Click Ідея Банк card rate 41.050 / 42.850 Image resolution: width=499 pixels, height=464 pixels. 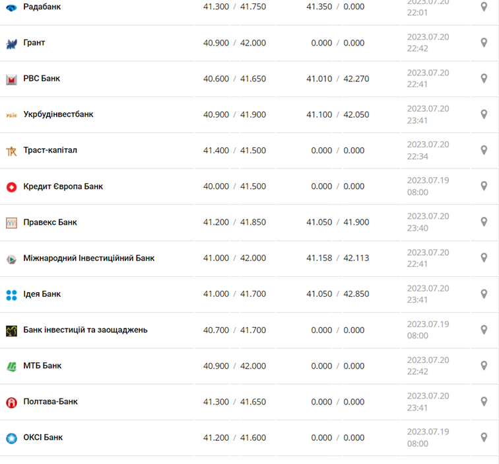point(337,294)
